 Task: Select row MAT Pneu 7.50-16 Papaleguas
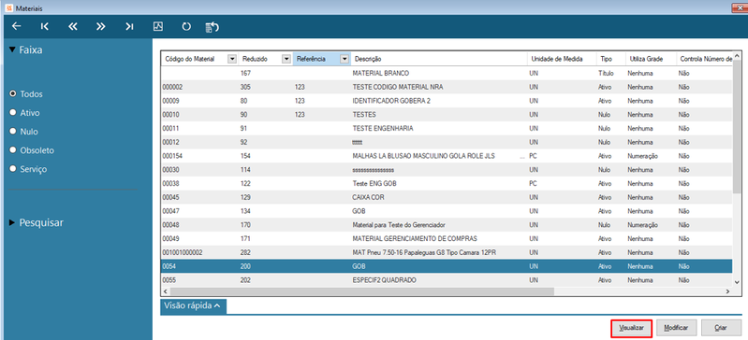click(446, 252)
